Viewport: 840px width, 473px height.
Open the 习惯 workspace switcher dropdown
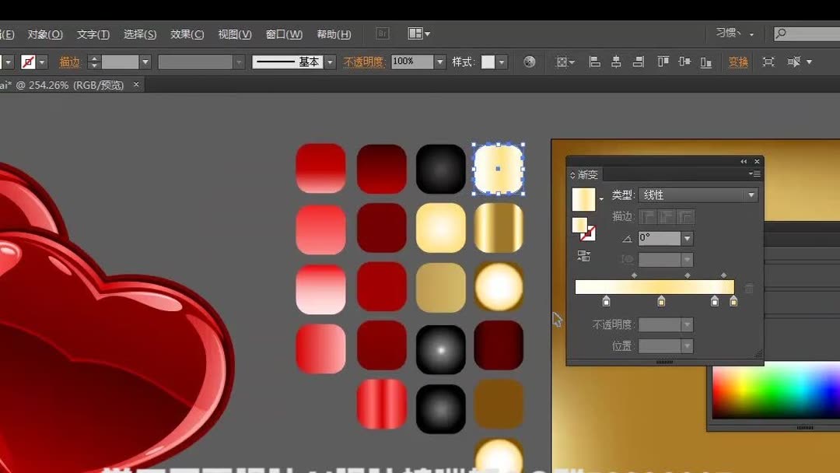(735, 33)
